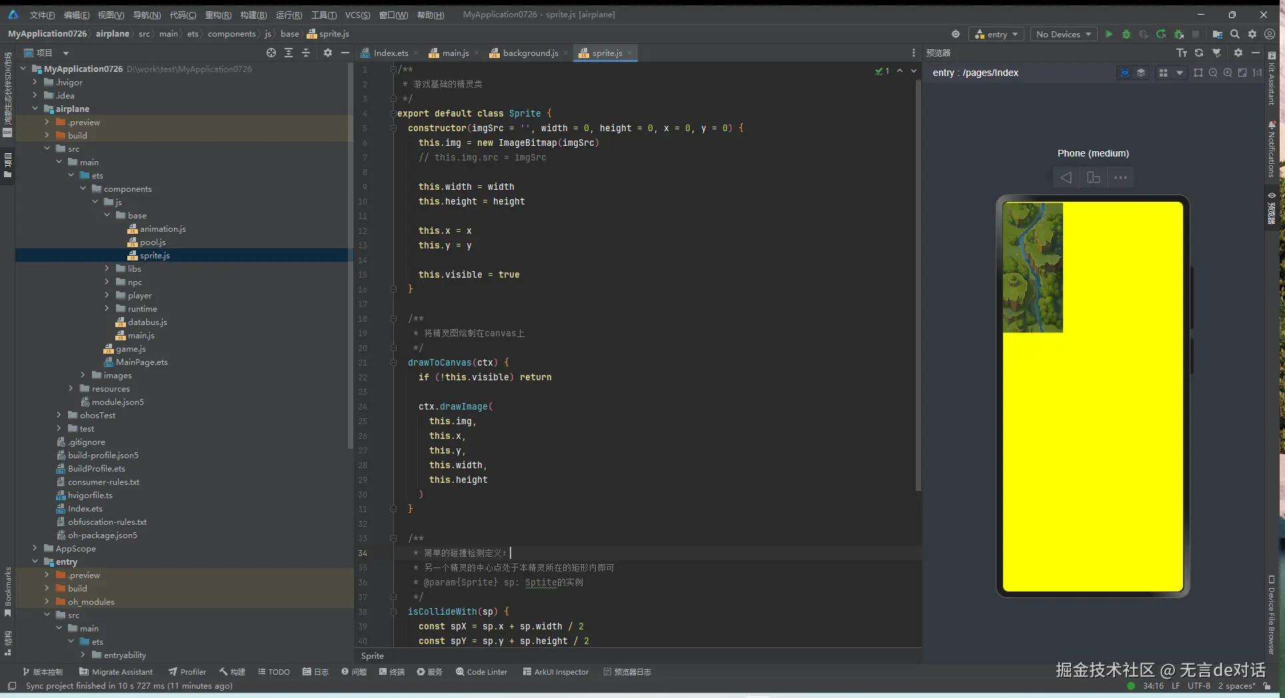Rotate the preview device orientation
The height and width of the screenshot is (698, 1285).
coord(1094,177)
